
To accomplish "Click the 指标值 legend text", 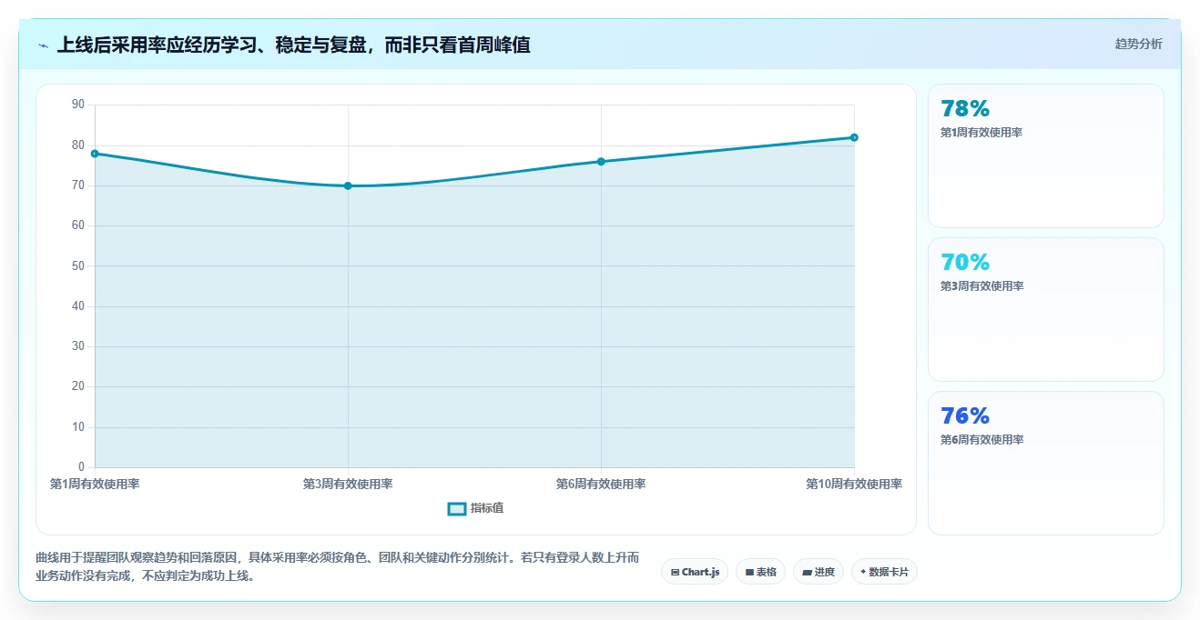I will [x=487, y=508].
